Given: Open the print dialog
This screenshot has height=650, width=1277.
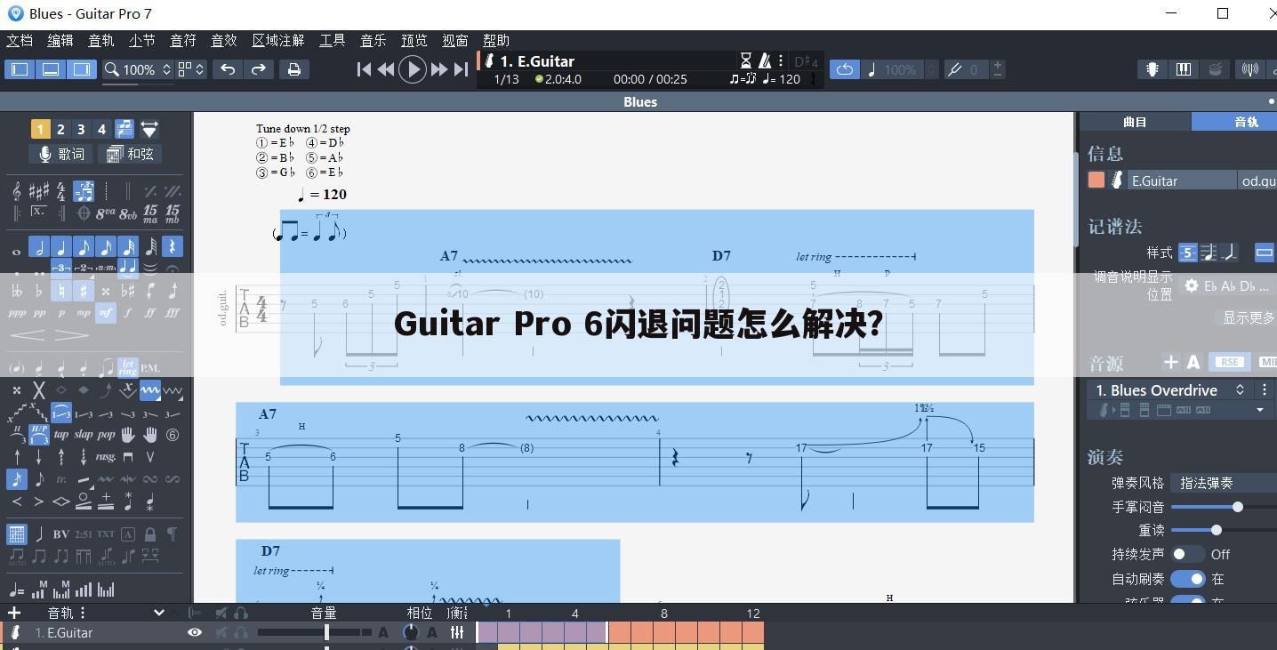Looking at the screenshot, I should pos(294,69).
